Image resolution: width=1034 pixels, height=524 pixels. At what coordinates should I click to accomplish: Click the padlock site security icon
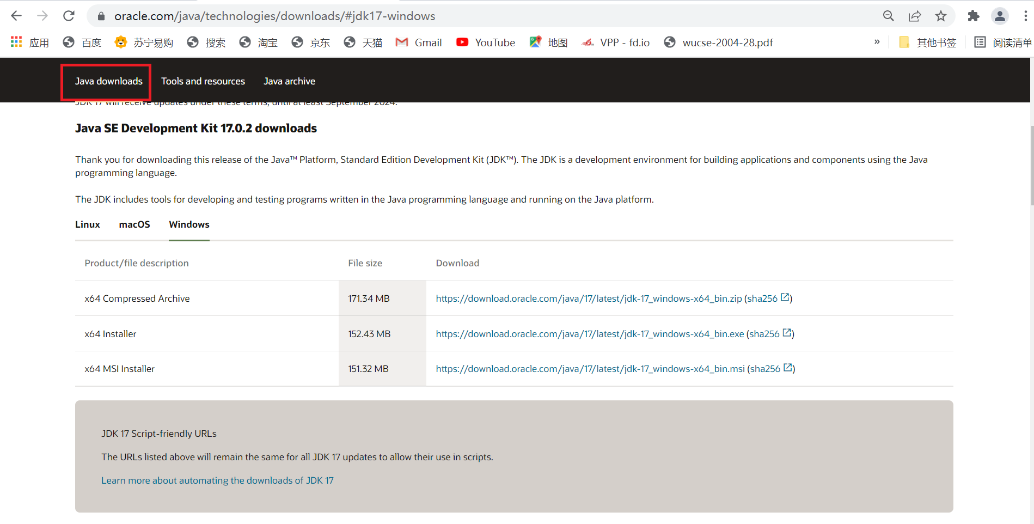pyautogui.click(x=101, y=16)
